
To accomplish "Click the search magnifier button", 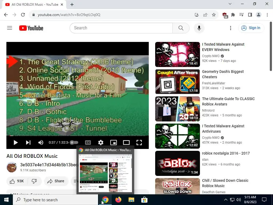I will 181,28.
